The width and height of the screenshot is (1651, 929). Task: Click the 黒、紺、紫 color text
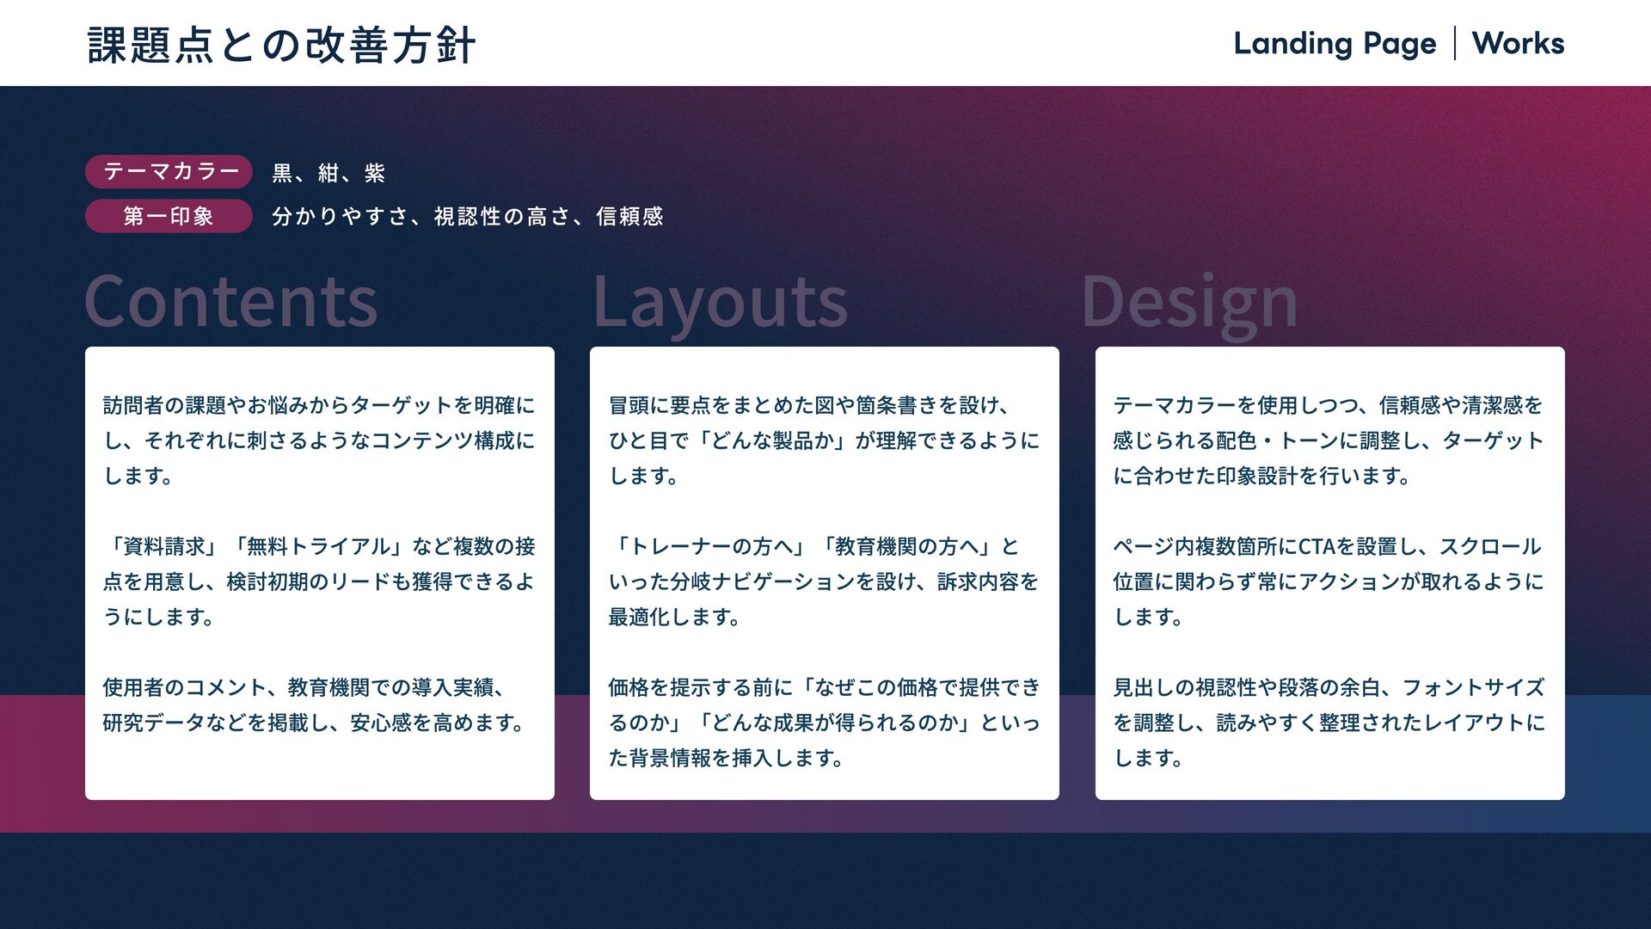[x=328, y=174]
